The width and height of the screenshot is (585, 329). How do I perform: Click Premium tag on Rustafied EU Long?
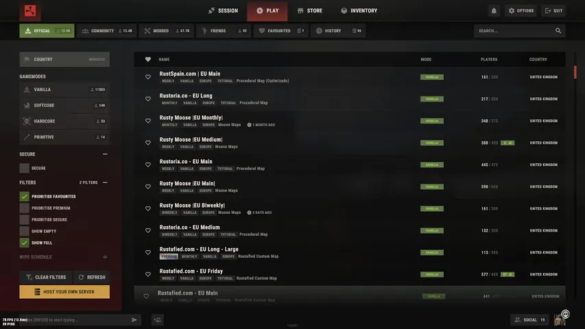point(169,256)
